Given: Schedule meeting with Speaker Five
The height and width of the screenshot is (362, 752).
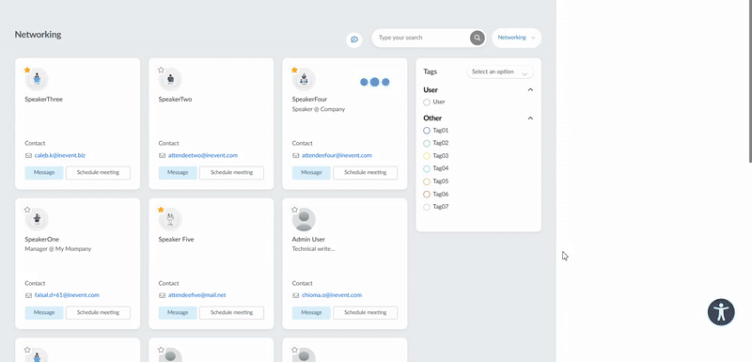Looking at the screenshot, I should click(231, 312).
